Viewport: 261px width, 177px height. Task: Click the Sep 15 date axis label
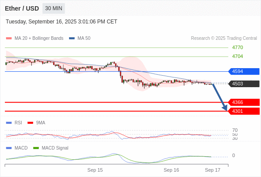click(95, 170)
